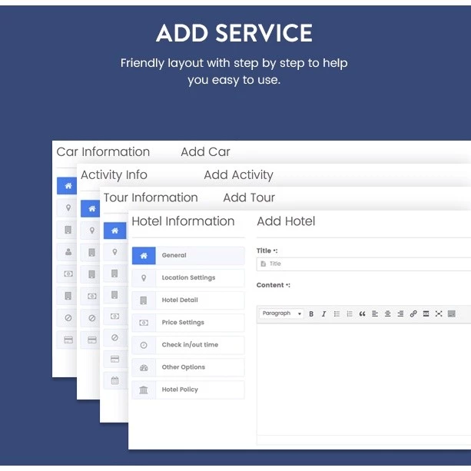Click the "Tour Information" heading
471x471 pixels.
click(x=151, y=197)
